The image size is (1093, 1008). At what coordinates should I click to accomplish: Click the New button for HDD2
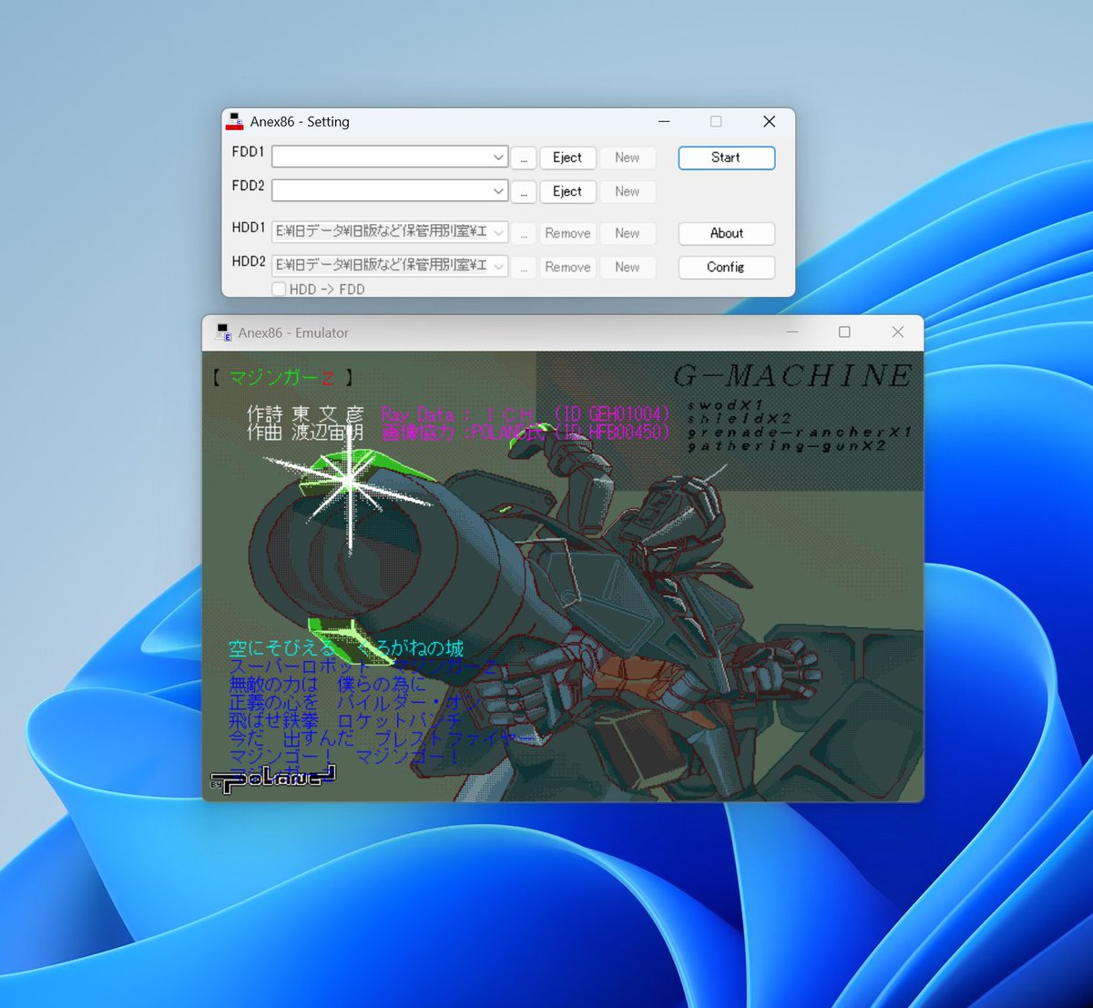pos(628,267)
